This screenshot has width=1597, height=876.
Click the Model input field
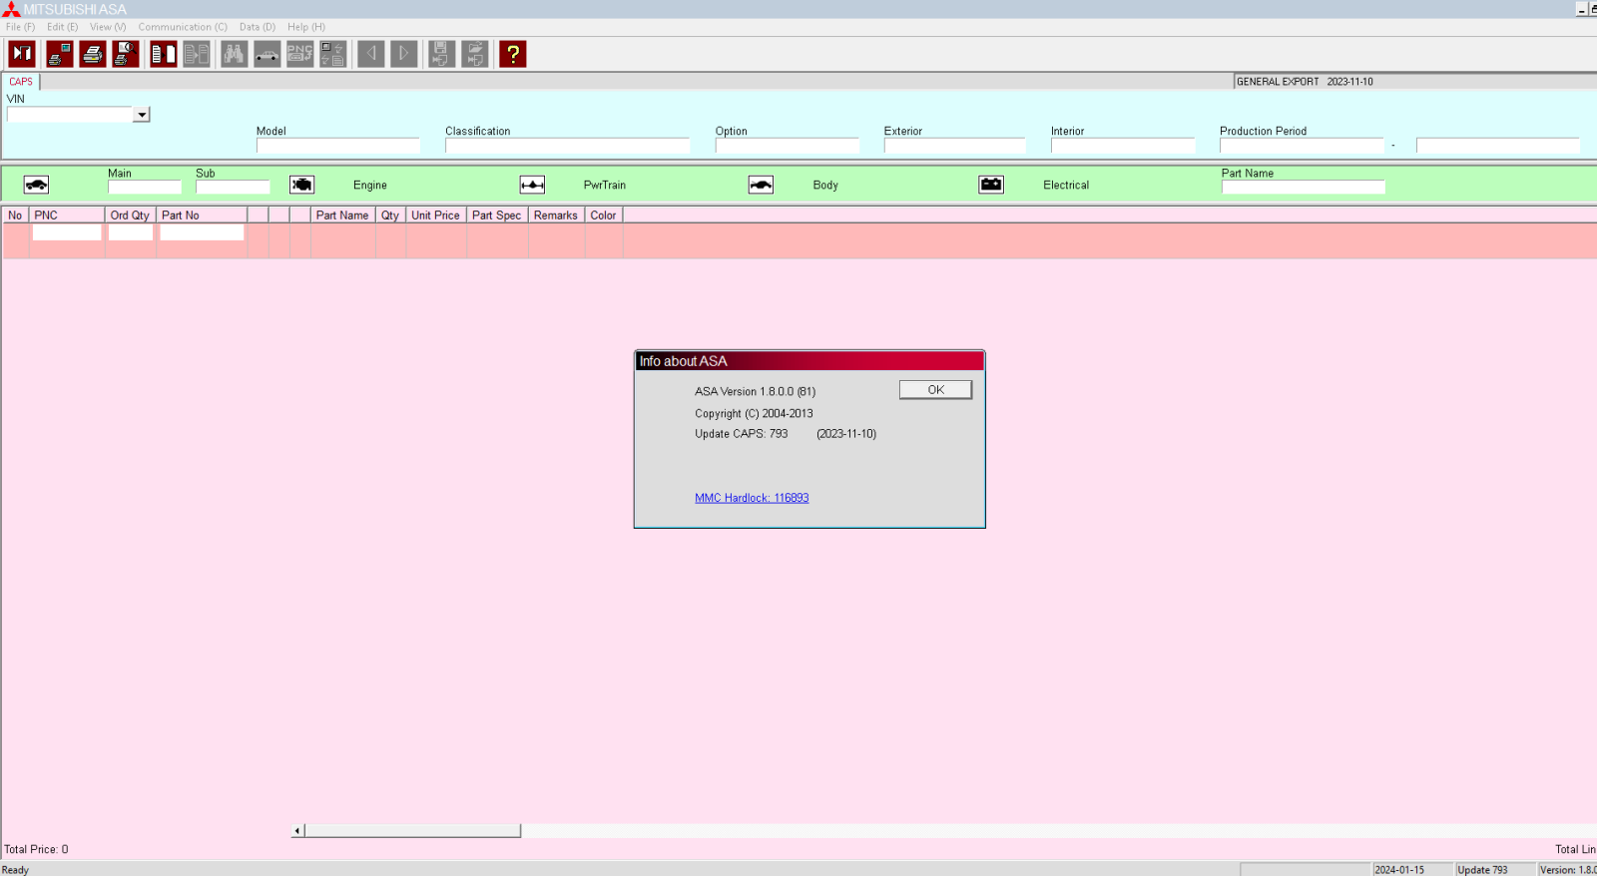click(x=338, y=146)
